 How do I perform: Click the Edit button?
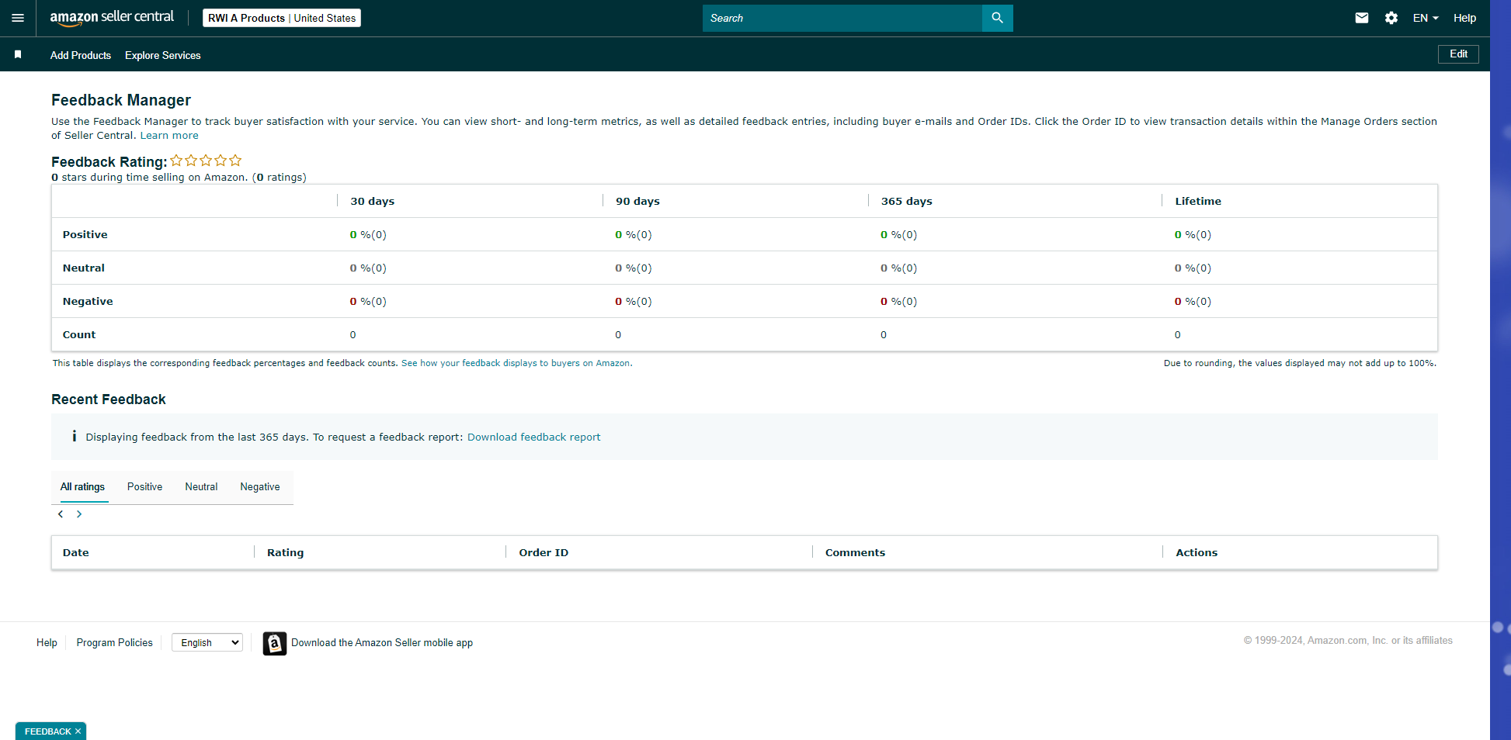coord(1458,54)
